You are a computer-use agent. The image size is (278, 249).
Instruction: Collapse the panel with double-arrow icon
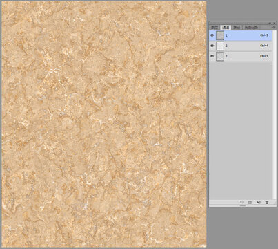[270, 23]
